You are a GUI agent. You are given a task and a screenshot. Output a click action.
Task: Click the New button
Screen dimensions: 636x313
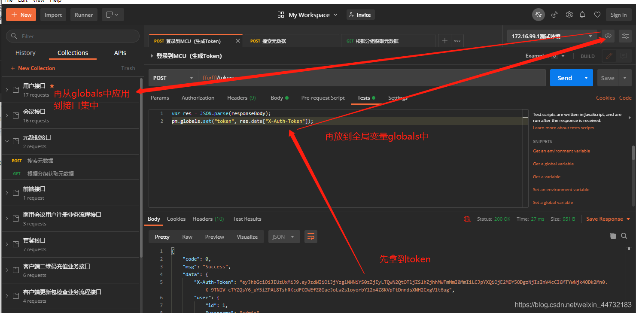[21, 15]
